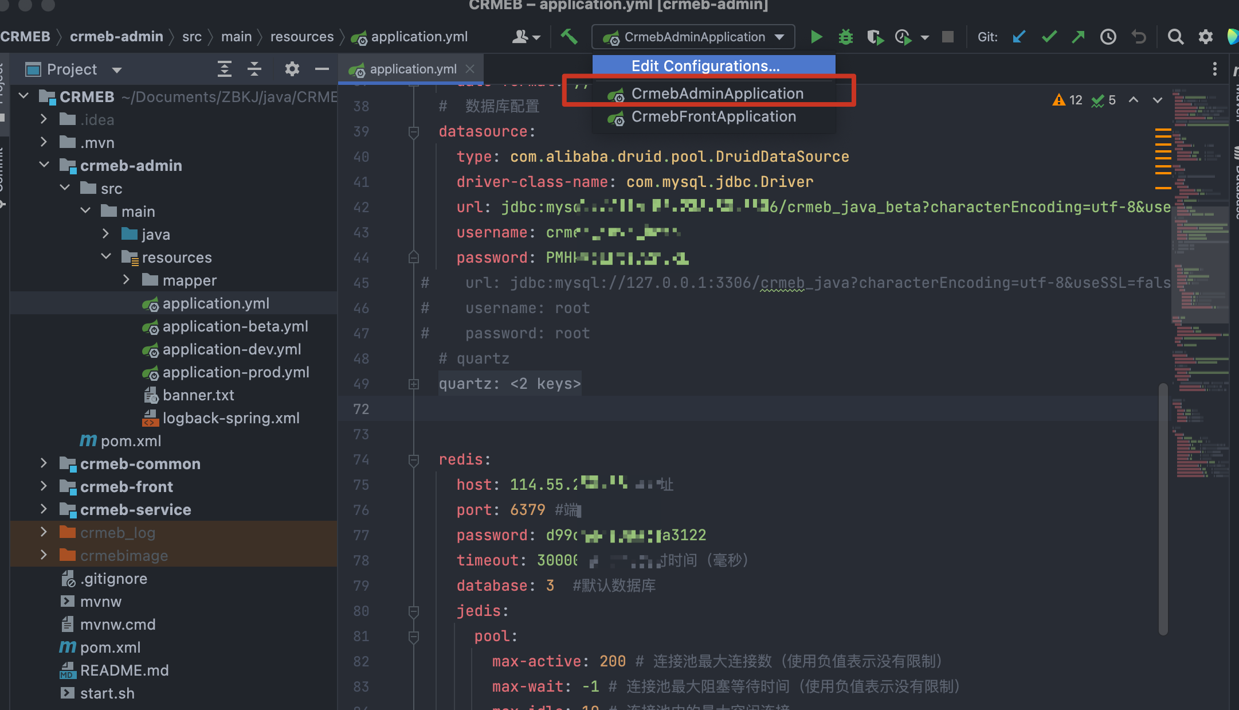Image resolution: width=1239 pixels, height=710 pixels.
Task: Commit changes via the green checkmark Git icon
Action: click(1049, 36)
